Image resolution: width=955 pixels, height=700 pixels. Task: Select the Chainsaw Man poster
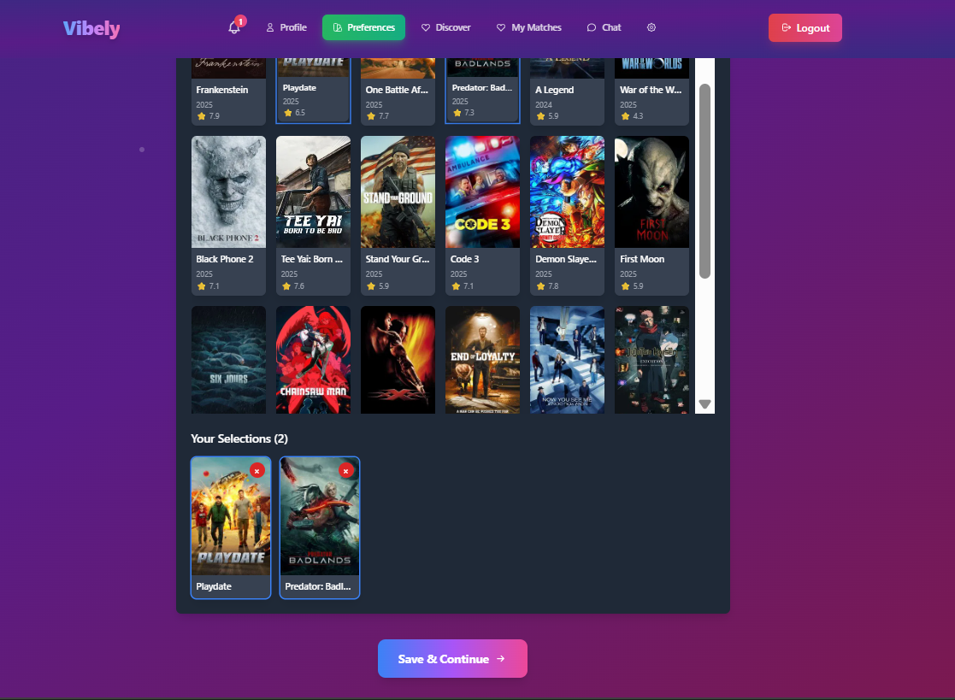point(313,360)
